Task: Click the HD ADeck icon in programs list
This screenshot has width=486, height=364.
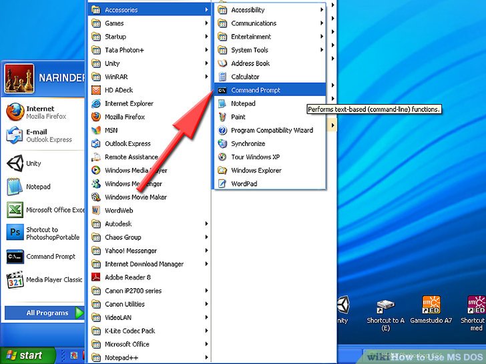Action: click(x=96, y=91)
